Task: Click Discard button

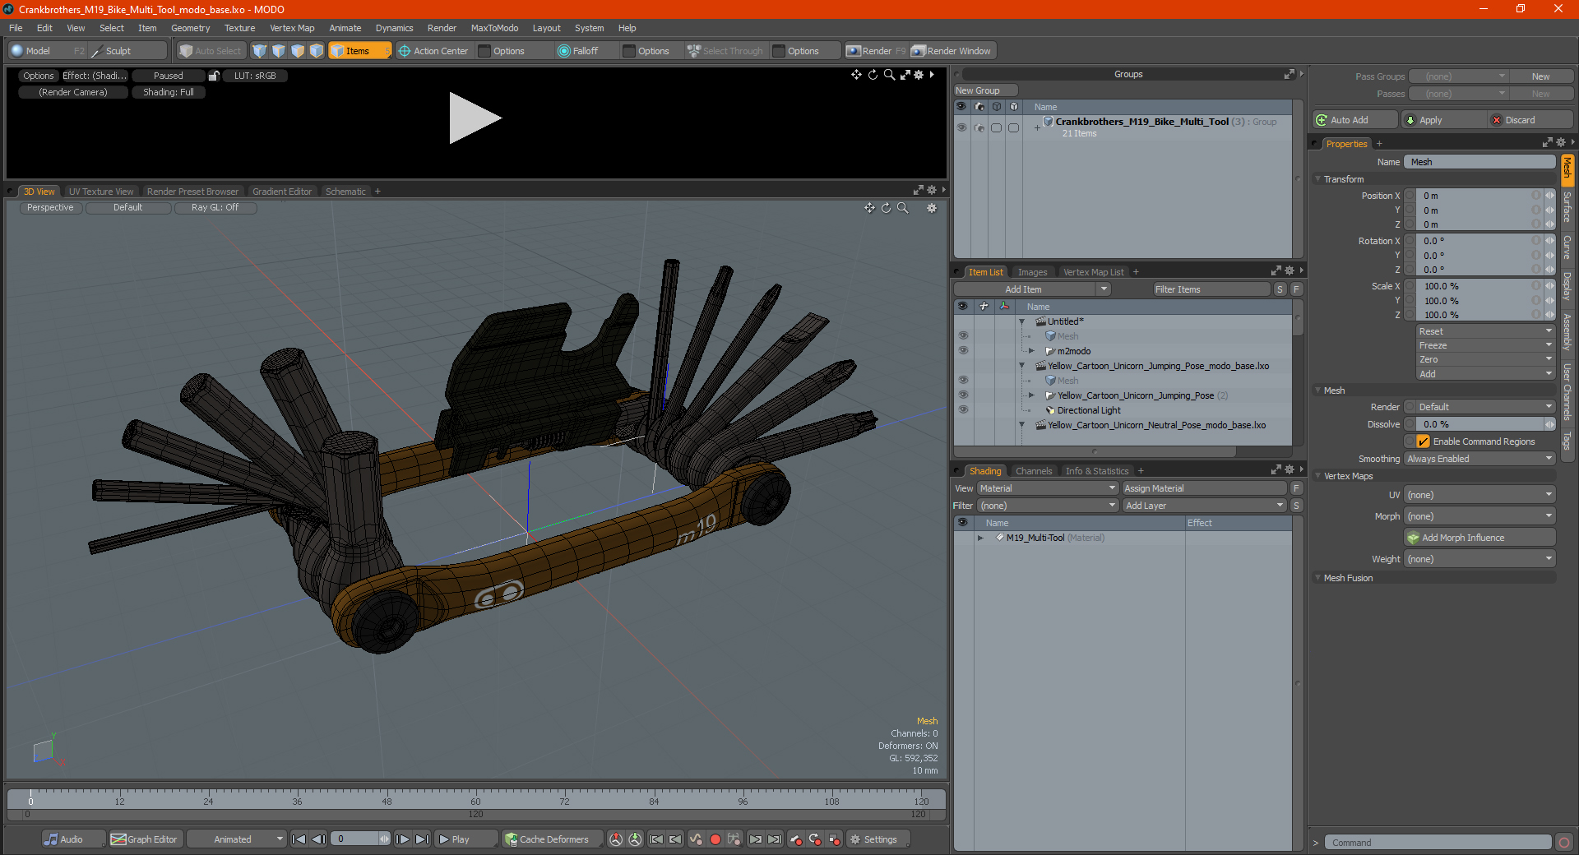Action: [x=1530, y=120]
